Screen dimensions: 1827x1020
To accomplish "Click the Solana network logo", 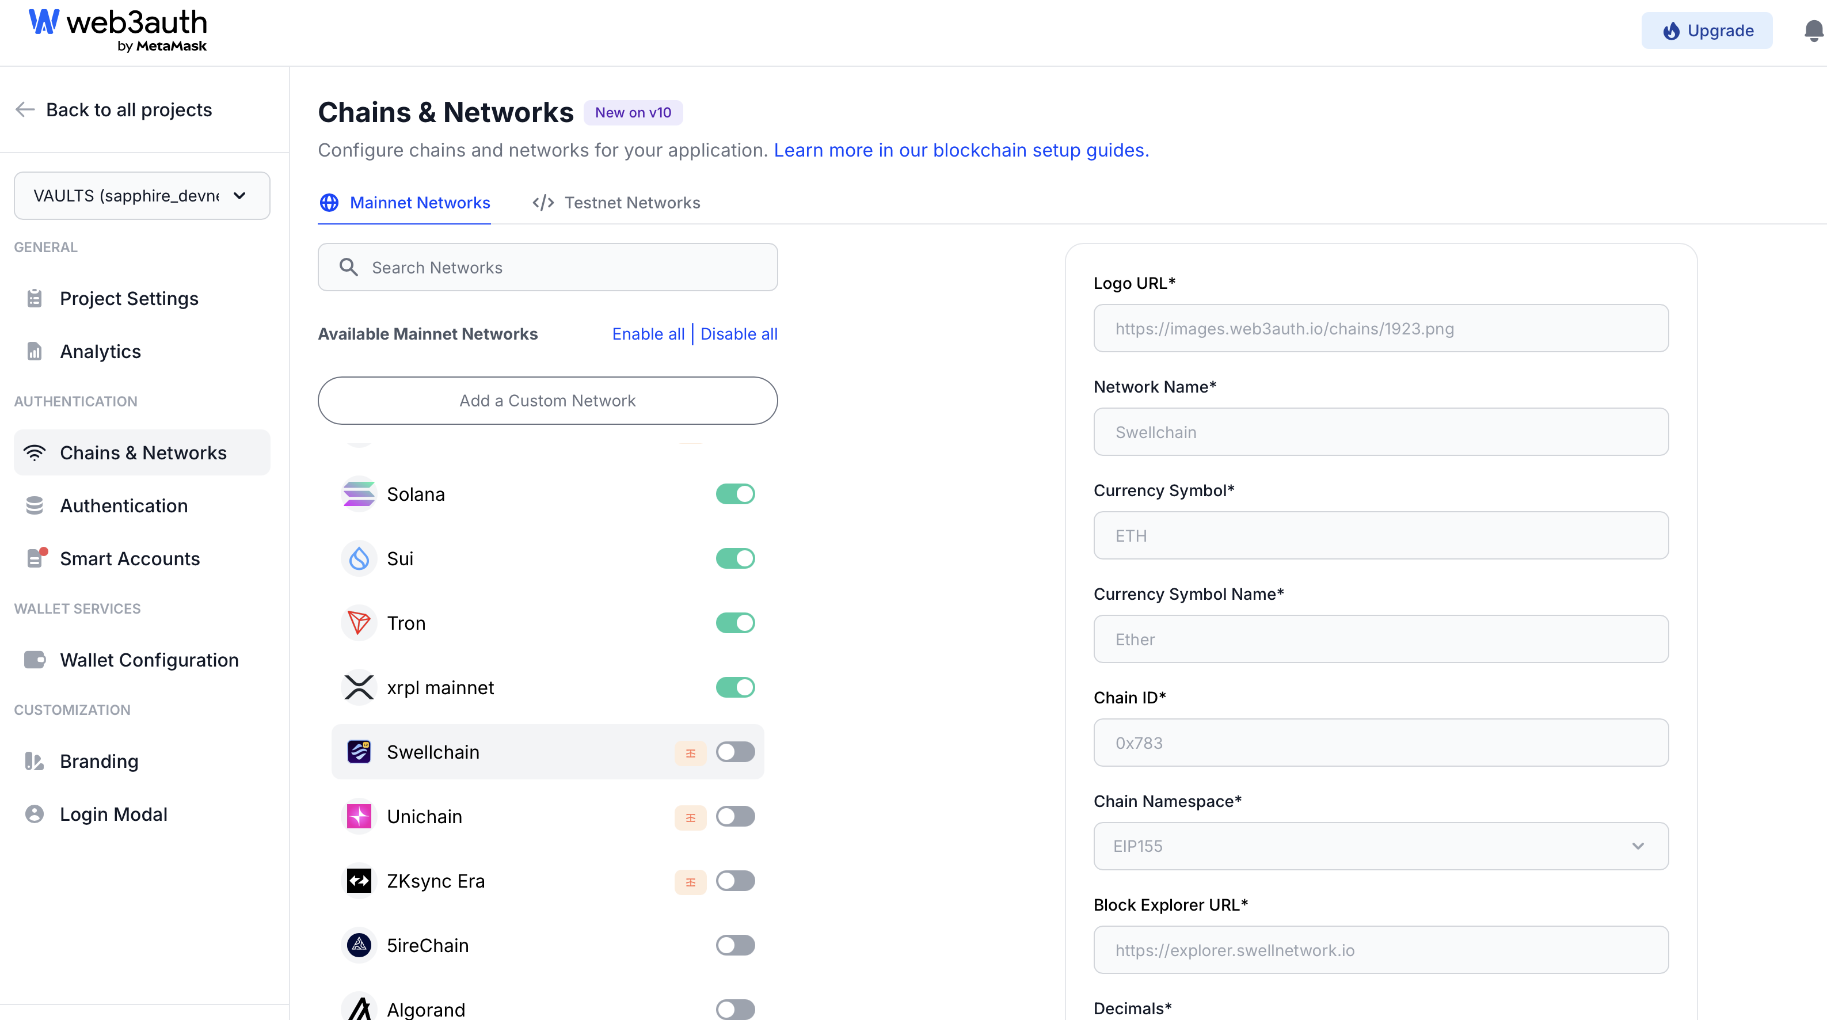I will tap(359, 494).
